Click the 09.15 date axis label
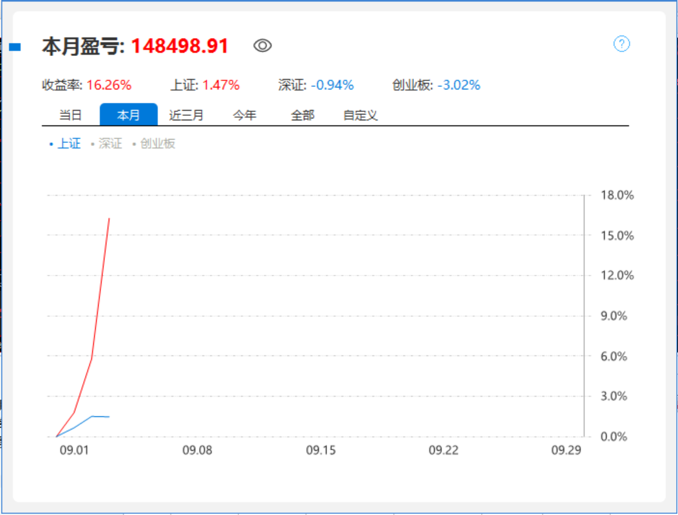The height and width of the screenshot is (515, 678). tap(321, 450)
